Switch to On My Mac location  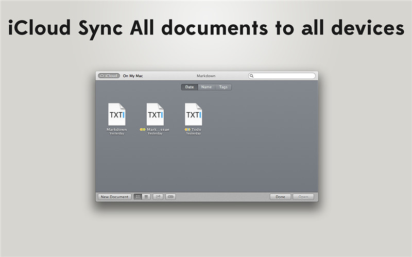(x=133, y=76)
